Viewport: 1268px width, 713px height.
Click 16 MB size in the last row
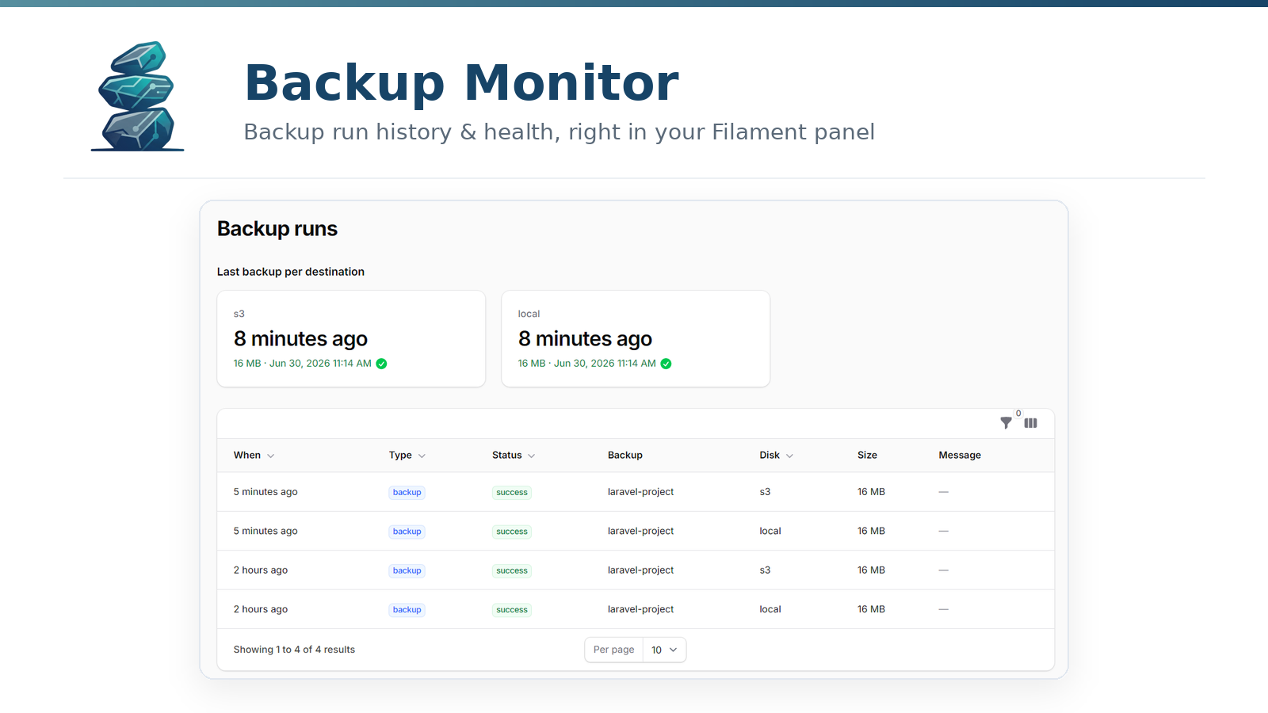point(871,609)
